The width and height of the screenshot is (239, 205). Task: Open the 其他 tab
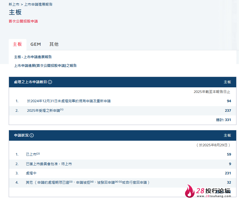pos(54,44)
